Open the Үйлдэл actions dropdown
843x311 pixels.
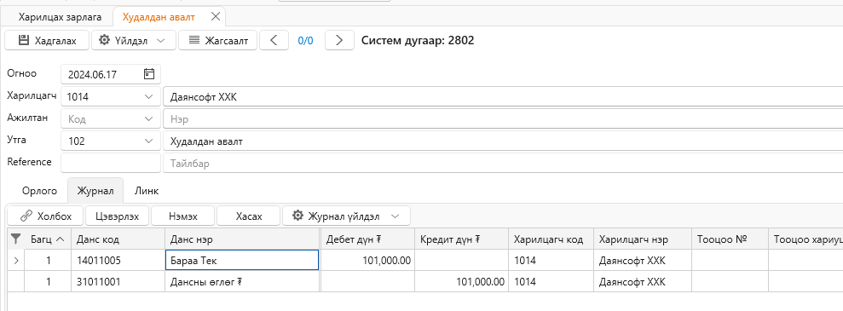coord(133,40)
